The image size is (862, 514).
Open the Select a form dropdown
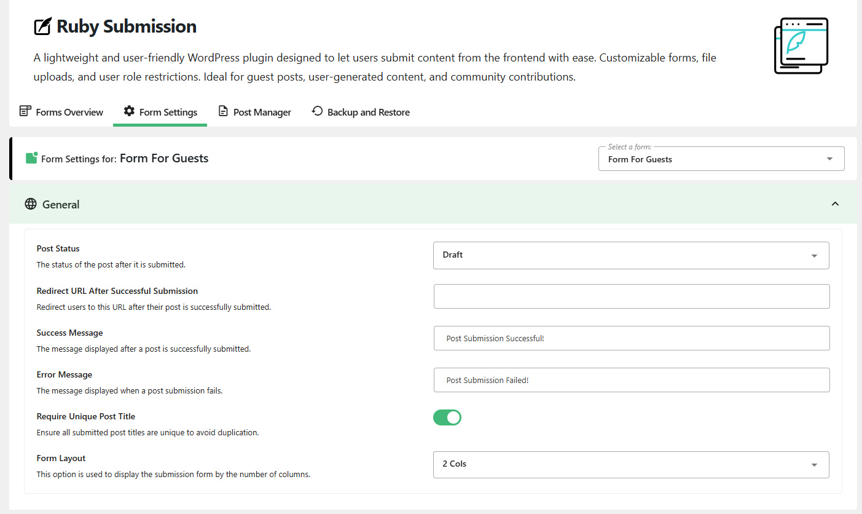tap(721, 159)
